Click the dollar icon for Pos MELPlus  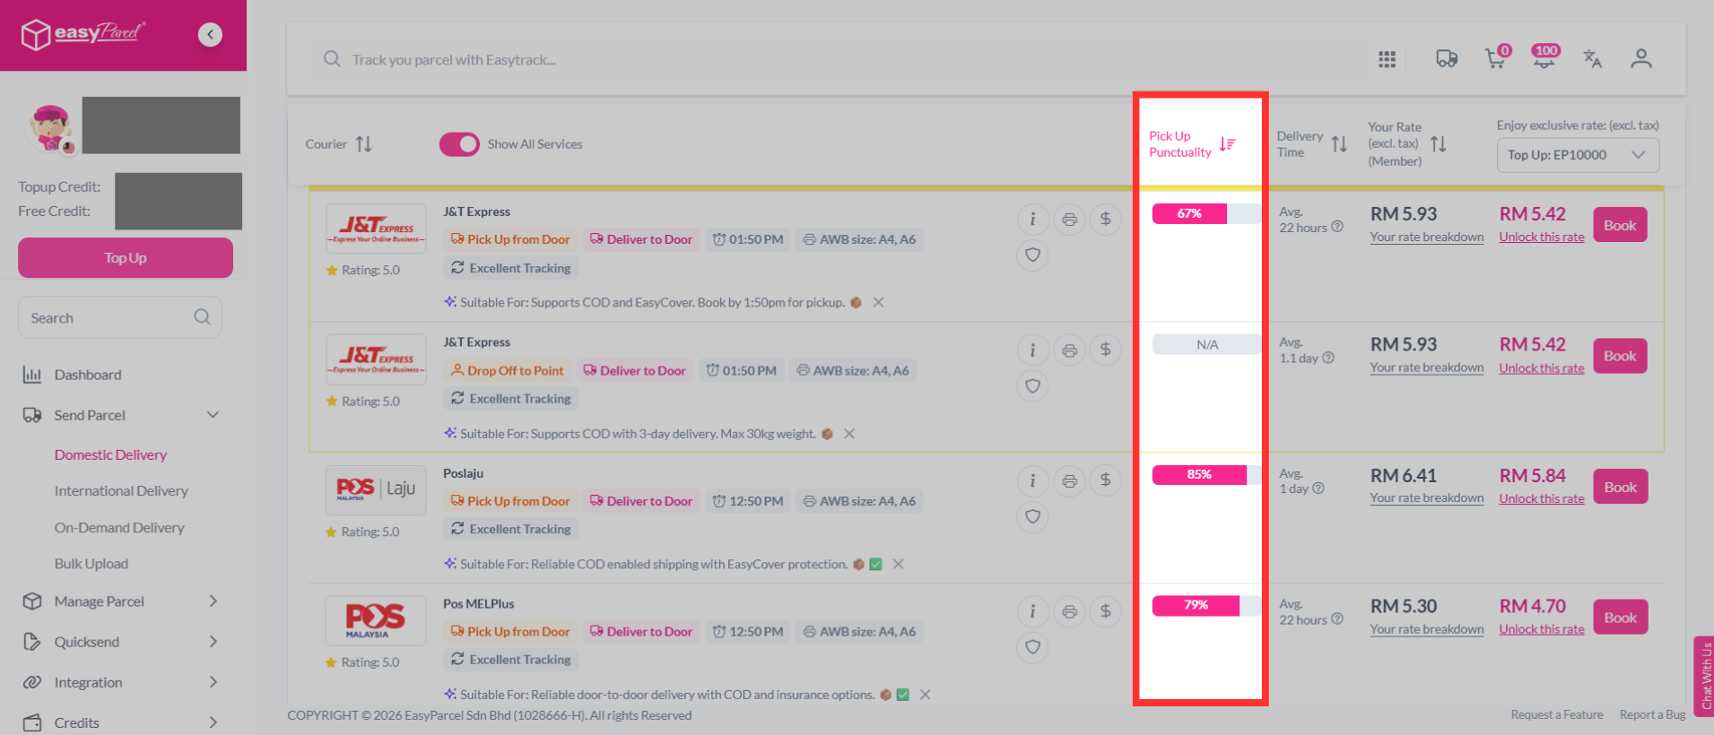tap(1105, 611)
